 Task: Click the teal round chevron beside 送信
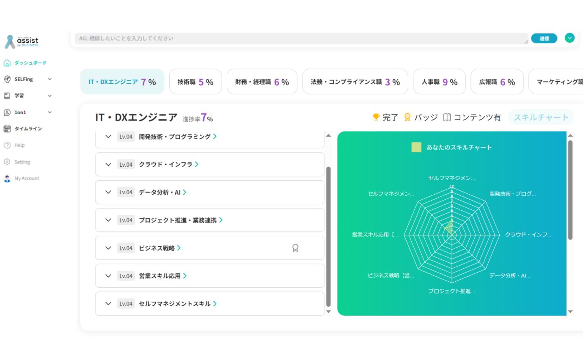coord(569,38)
